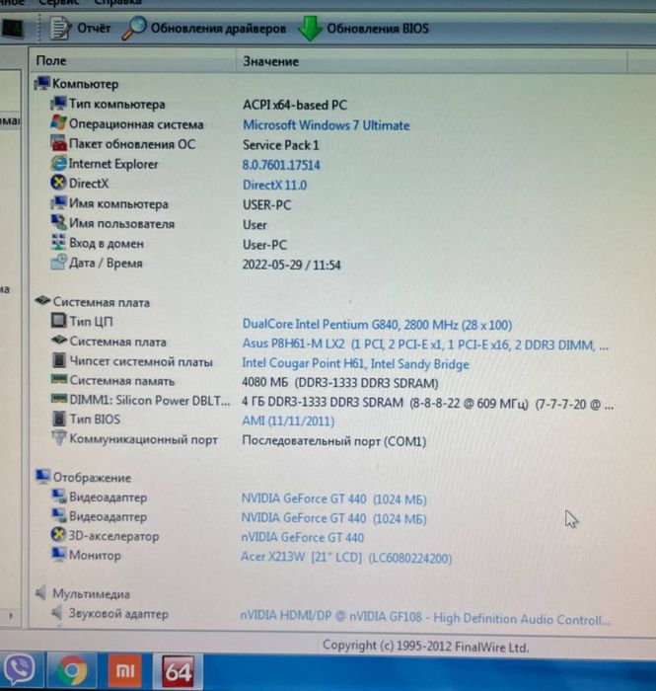656x691 pixels.
Task: Select '4080 МБ (DDR3-1333 DDR3 SDRAM)' value
Action: (x=340, y=383)
